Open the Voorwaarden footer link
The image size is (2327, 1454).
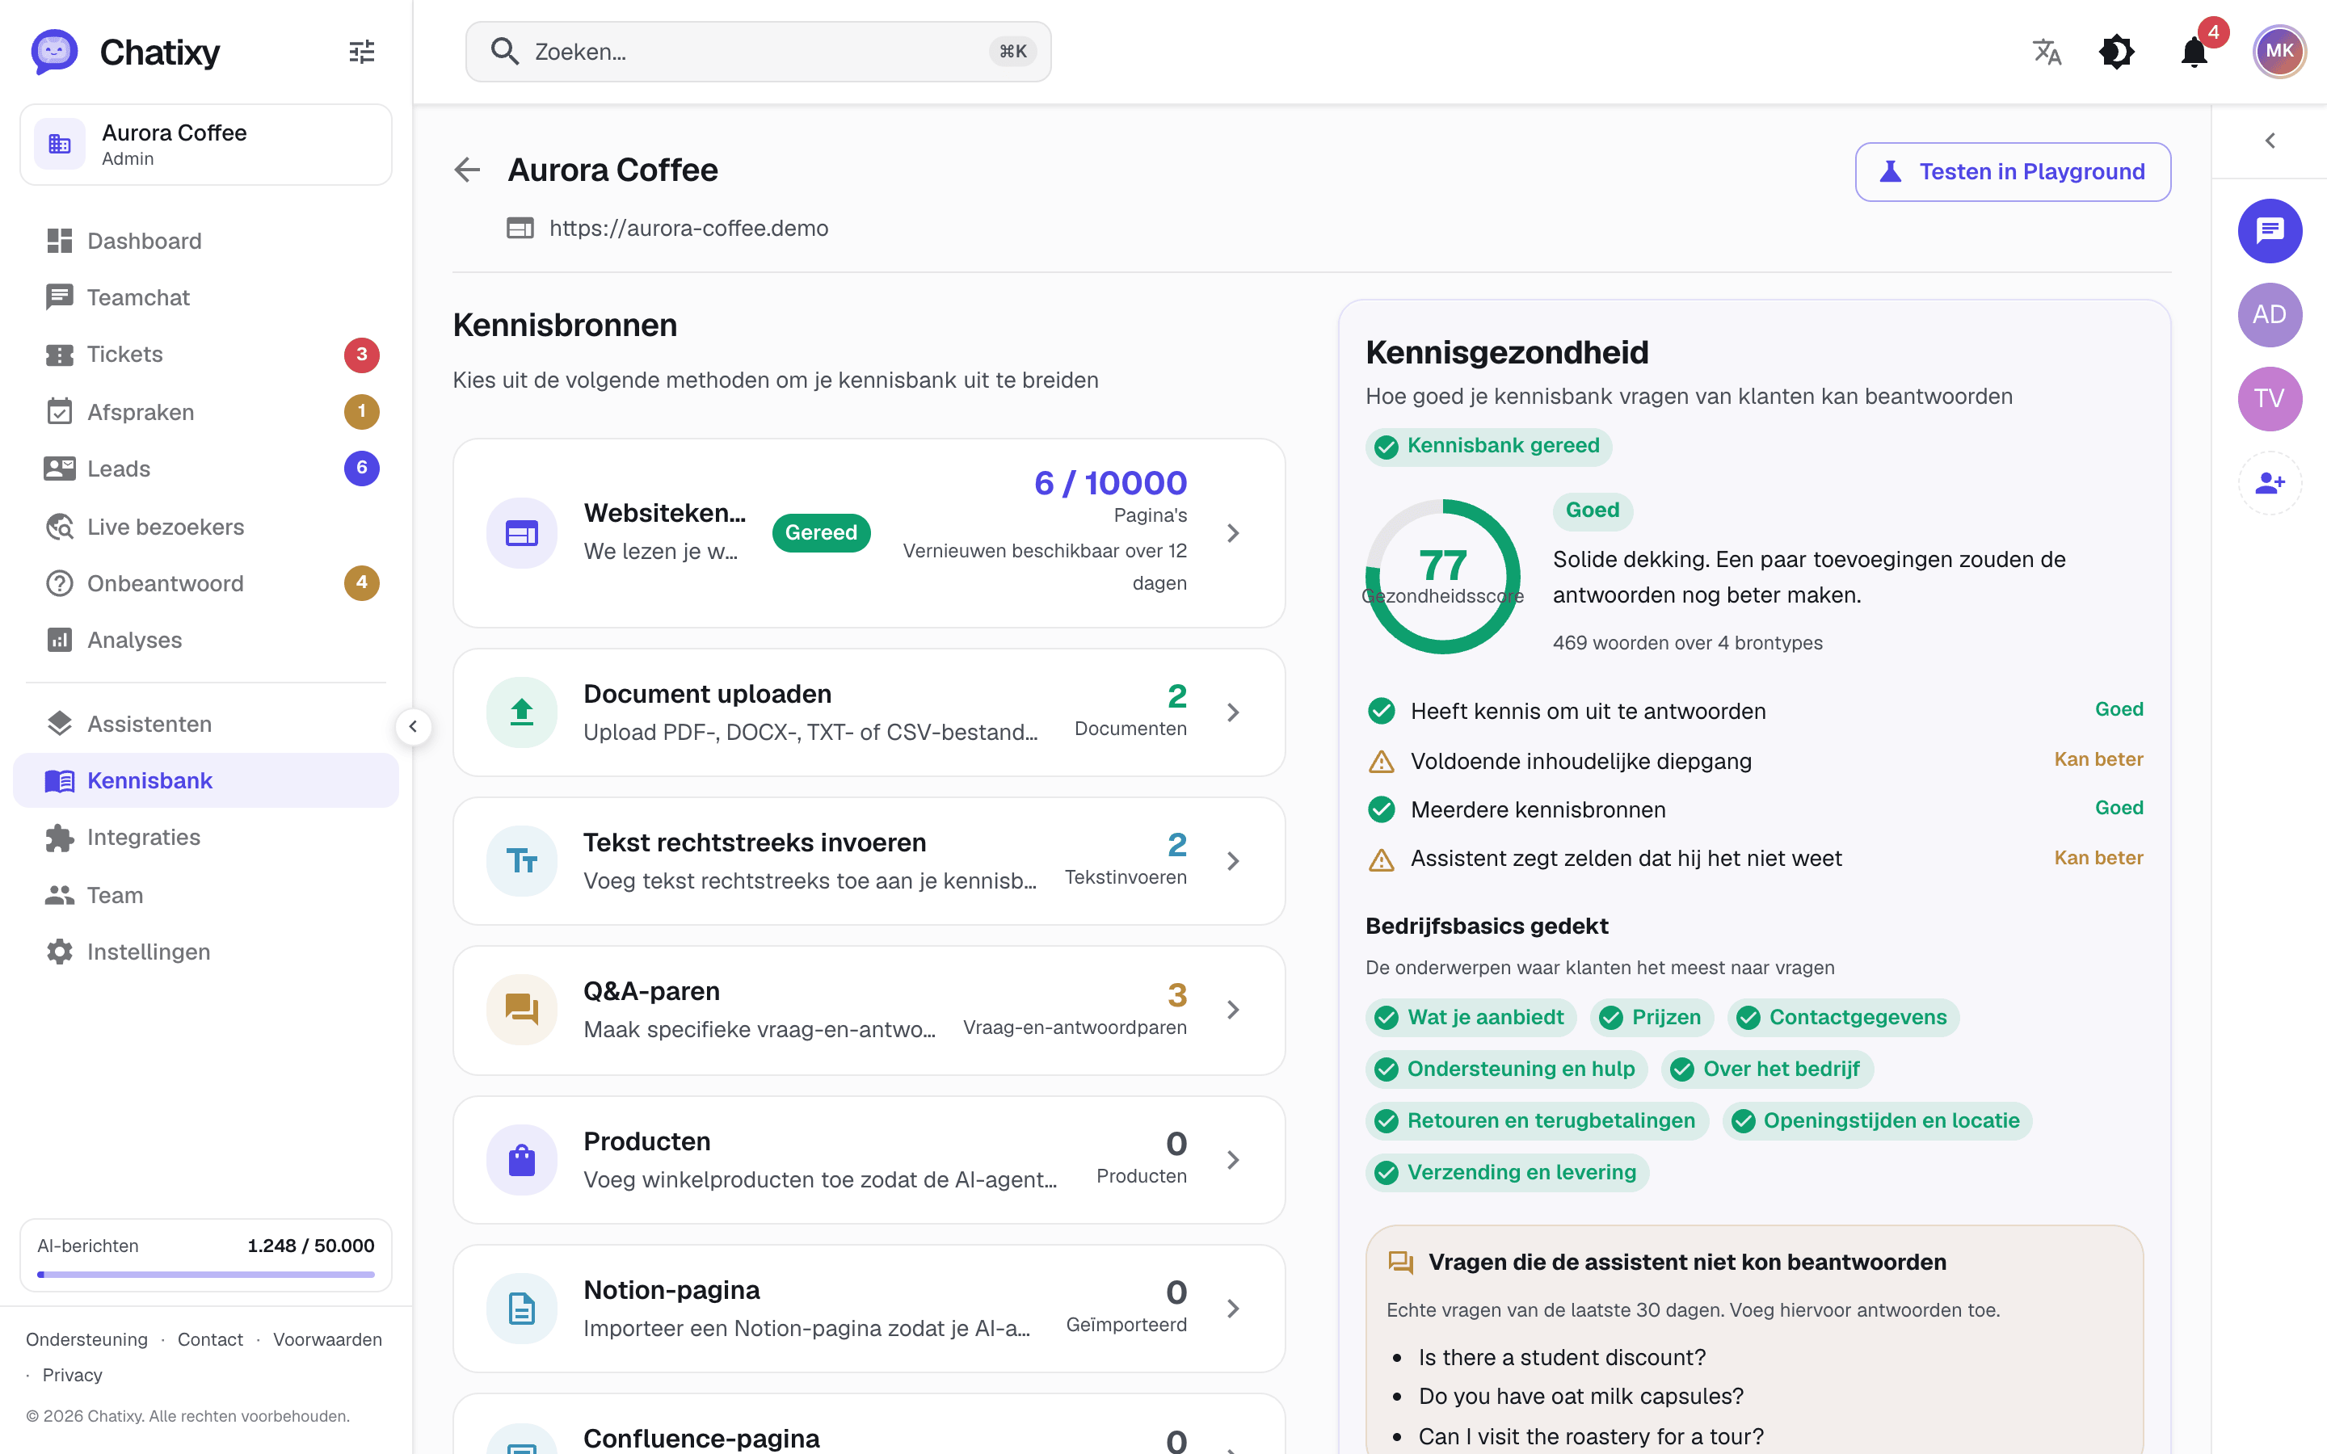tap(327, 1339)
